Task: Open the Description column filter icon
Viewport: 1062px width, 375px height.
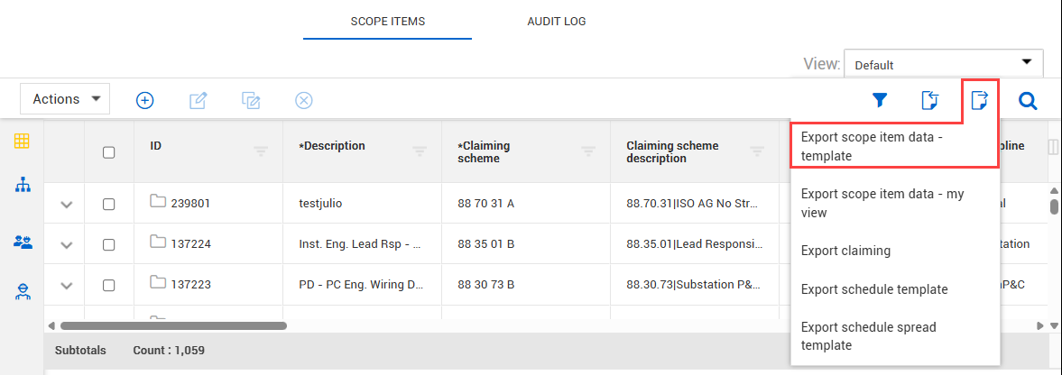Action: pyautogui.click(x=420, y=152)
